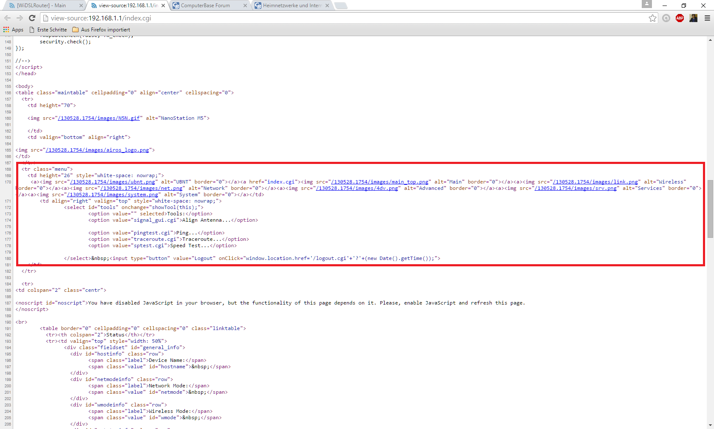This screenshot has width=714, height=429.
Task: Open the net.png image link
Action: click(141, 188)
